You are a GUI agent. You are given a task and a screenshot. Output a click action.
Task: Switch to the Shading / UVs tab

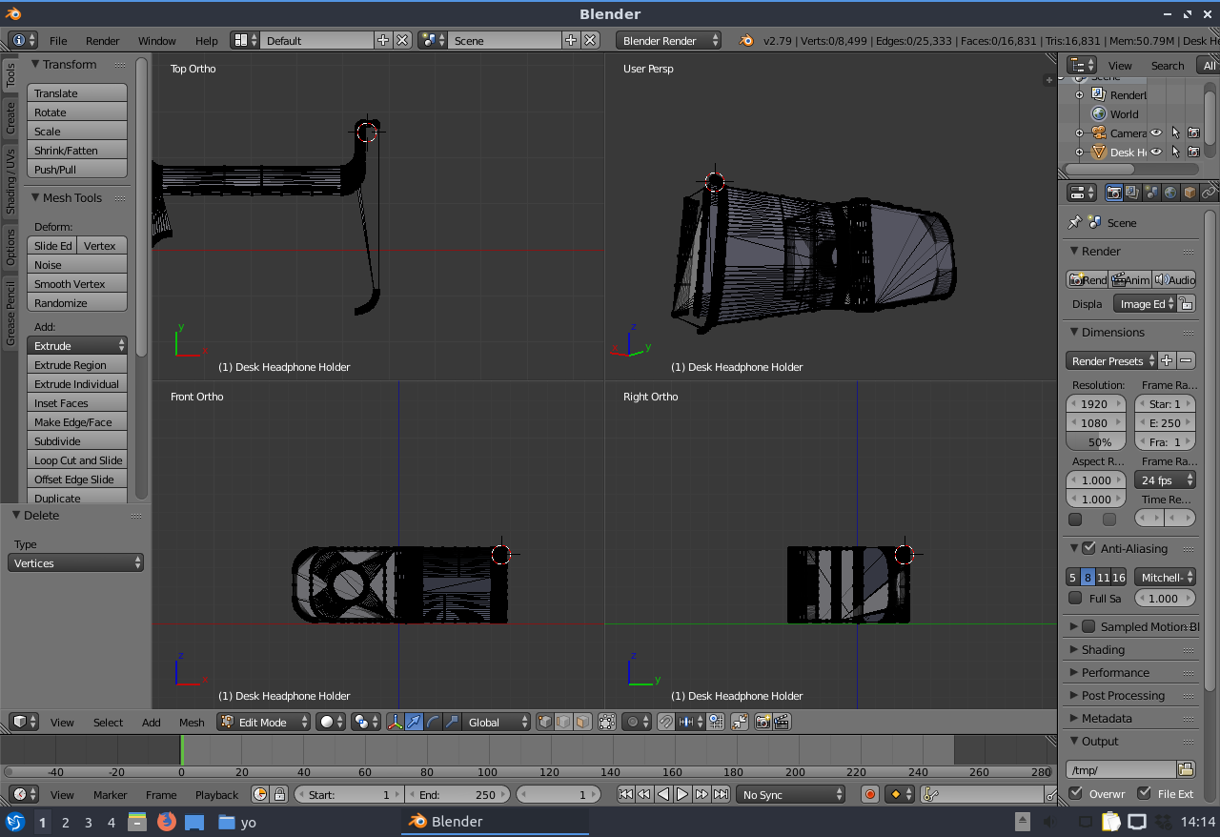click(x=10, y=181)
